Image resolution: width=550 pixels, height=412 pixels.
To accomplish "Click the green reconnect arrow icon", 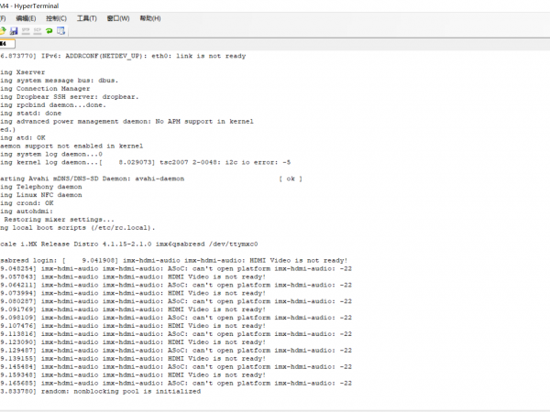I will click(49, 30).
